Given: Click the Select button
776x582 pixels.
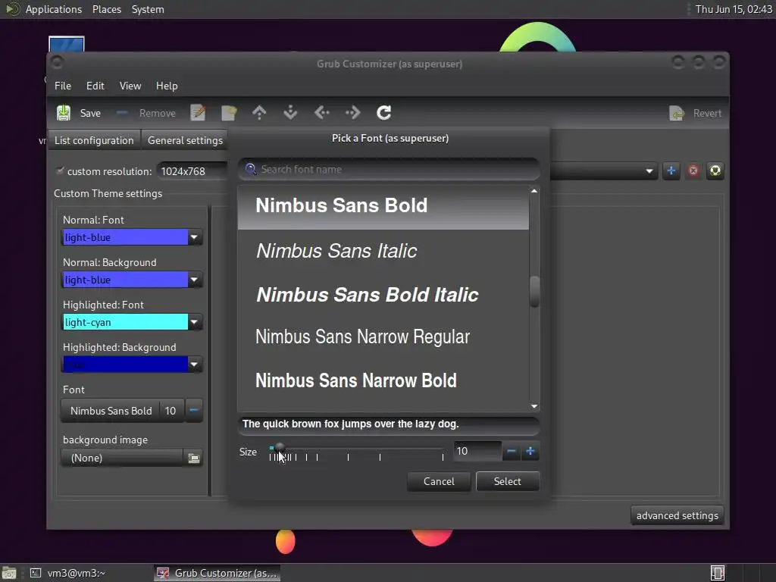Looking at the screenshot, I should click(507, 481).
